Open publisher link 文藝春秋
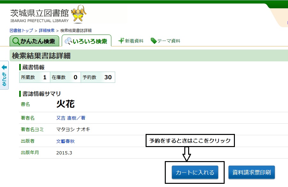Viewport: 288px width, 187px height. pyautogui.click(x=65, y=141)
